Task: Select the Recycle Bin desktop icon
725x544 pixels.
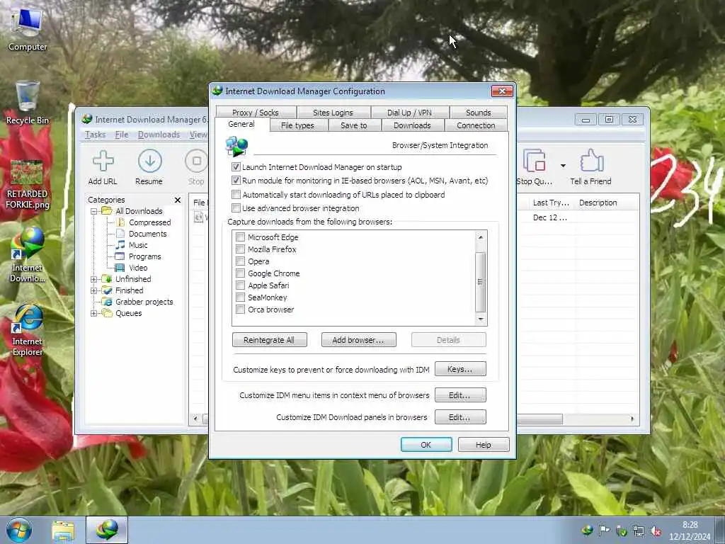Action: [28, 103]
